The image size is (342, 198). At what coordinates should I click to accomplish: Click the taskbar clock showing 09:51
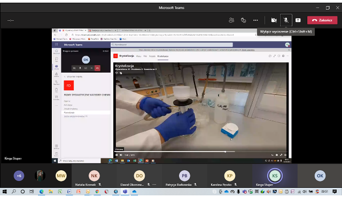tap(324, 192)
